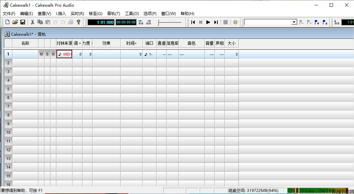Create a new file with the blank page icon
The width and height of the screenshot is (354, 194).
[7, 22]
